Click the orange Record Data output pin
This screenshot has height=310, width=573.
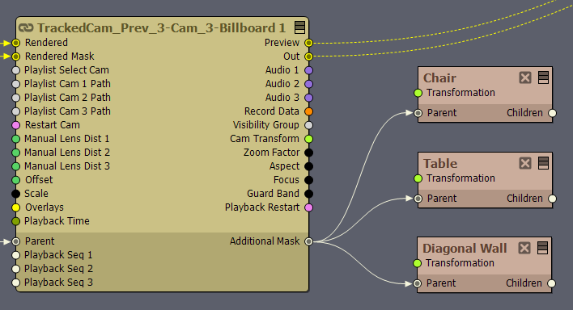pos(309,111)
